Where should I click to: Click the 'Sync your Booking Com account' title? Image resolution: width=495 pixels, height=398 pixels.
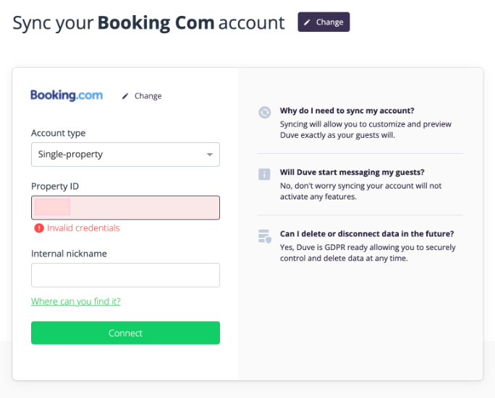(148, 22)
